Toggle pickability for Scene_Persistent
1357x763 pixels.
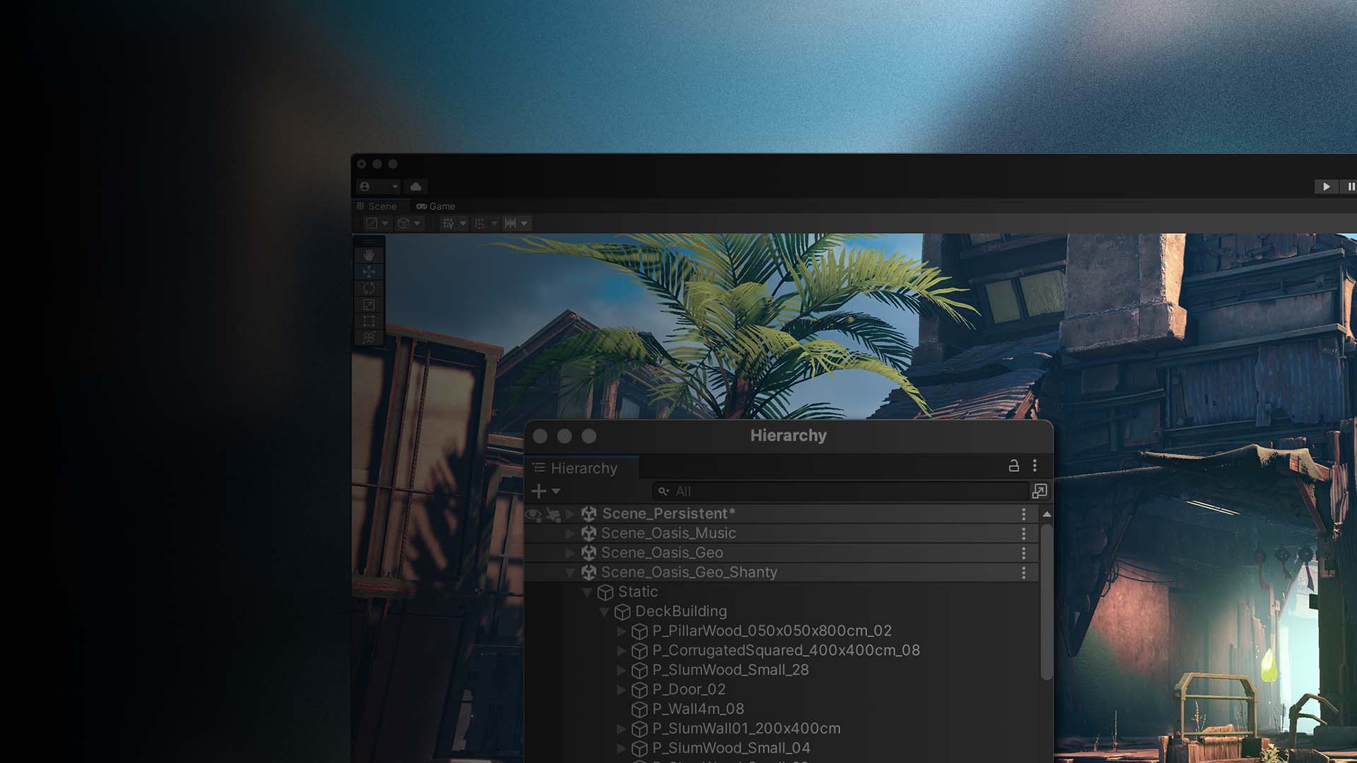pos(552,514)
